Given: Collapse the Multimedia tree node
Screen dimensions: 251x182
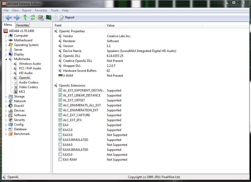Looking at the screenshot, I should [x=6, y=59].
